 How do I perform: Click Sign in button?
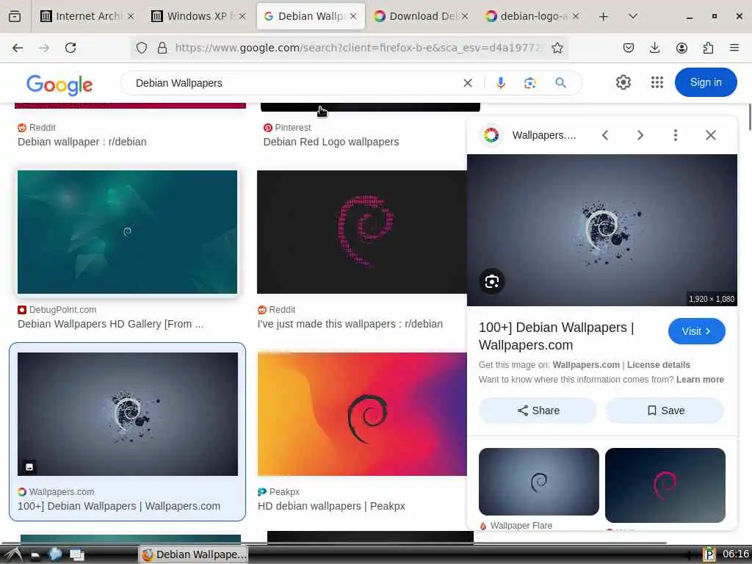(x=706, y=82)
